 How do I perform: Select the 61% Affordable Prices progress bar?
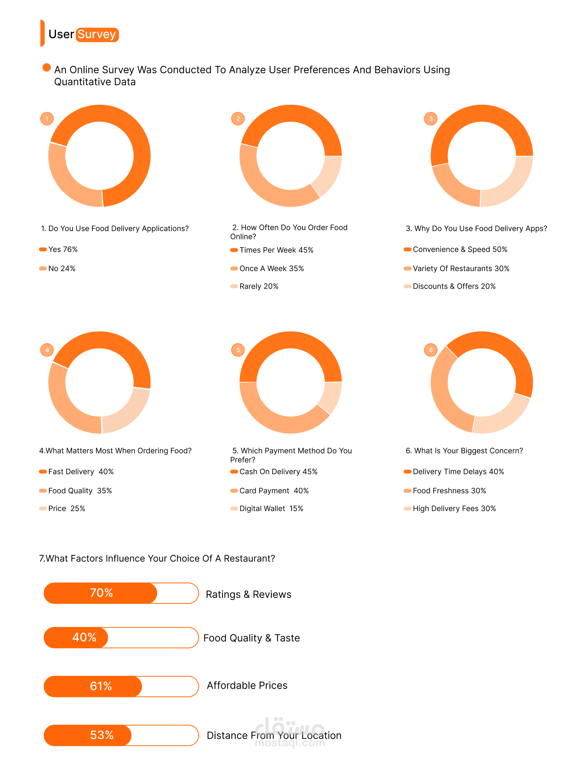[121, 686]
